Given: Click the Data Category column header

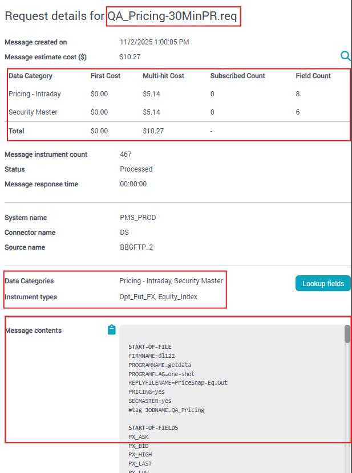Looking at the screenshot, I should pyautogui.click(x=30, y=76).
